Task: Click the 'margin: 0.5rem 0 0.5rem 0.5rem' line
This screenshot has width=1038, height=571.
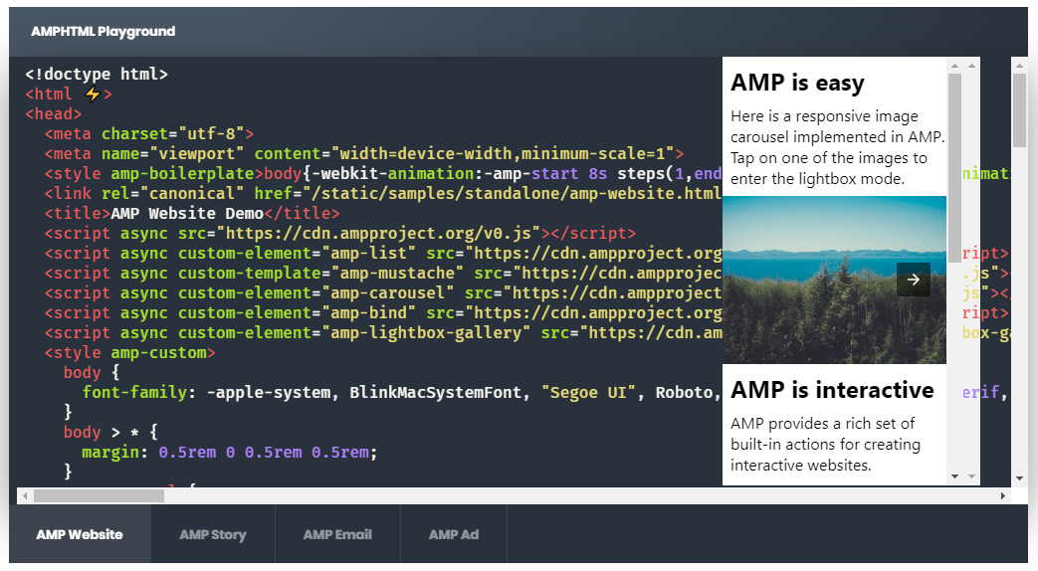Action: coord(230,452)
